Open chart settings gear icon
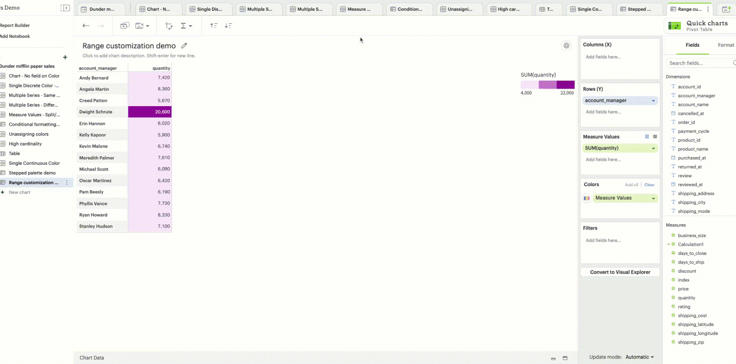Screen dimensions: 736x364 coord(566,46)
